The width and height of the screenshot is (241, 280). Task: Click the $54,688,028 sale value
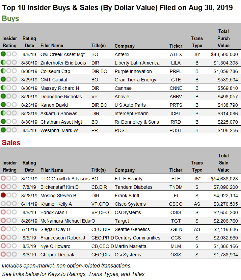(224, 179)
